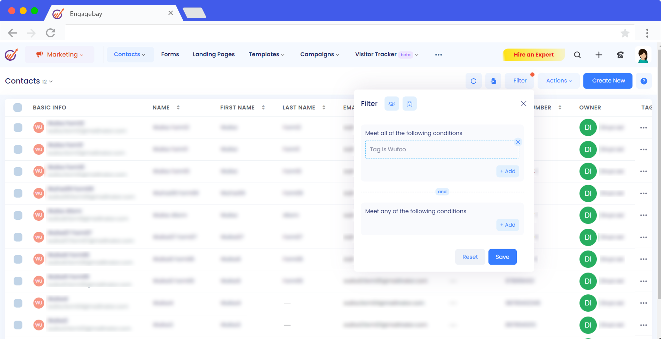Check the first contact row checkbox
Image resolution: width=661 pixels, height=339 pixels.
click(18, 127)
